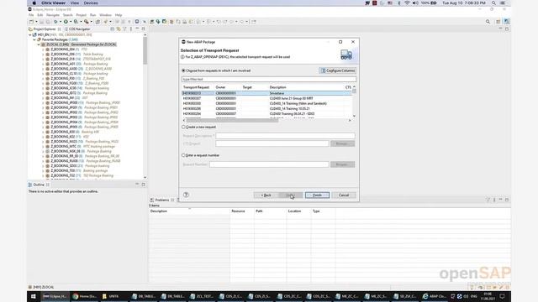This screenshot has width=538, height=302.
Task: Select the Enter a request number option
Action: (183, 155)
